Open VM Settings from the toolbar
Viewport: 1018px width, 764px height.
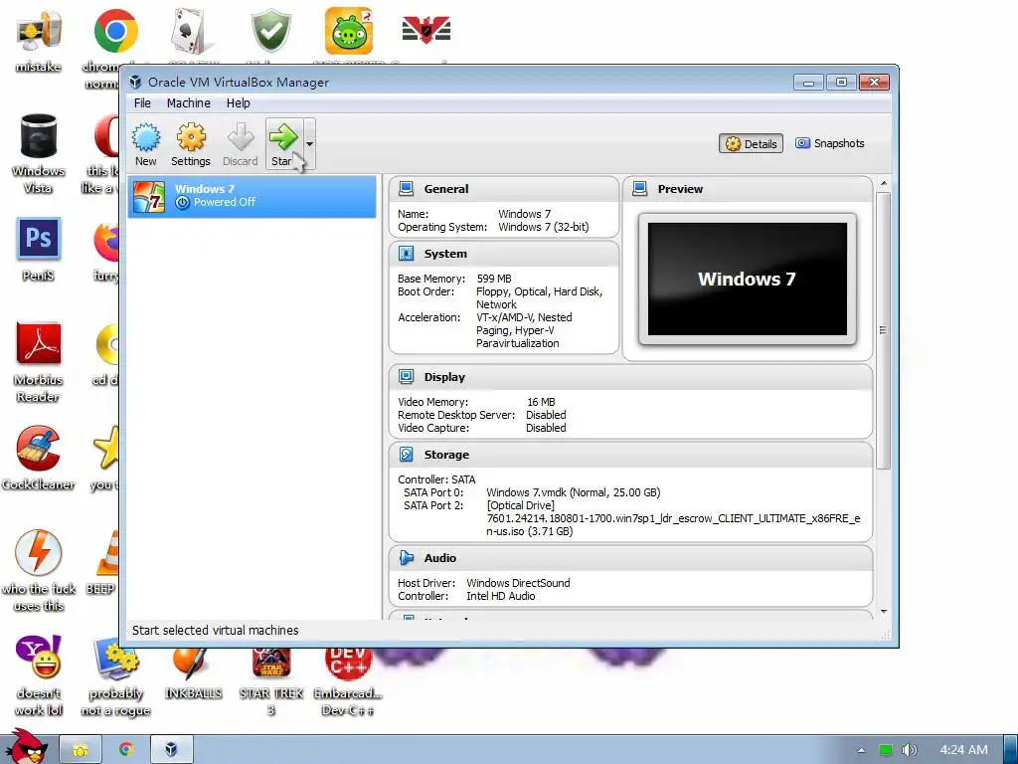pyautogui.click(x=190, y=144)
